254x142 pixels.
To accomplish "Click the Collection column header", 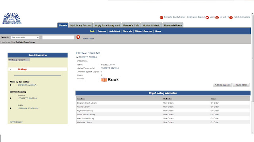I will tap(168, 99).
